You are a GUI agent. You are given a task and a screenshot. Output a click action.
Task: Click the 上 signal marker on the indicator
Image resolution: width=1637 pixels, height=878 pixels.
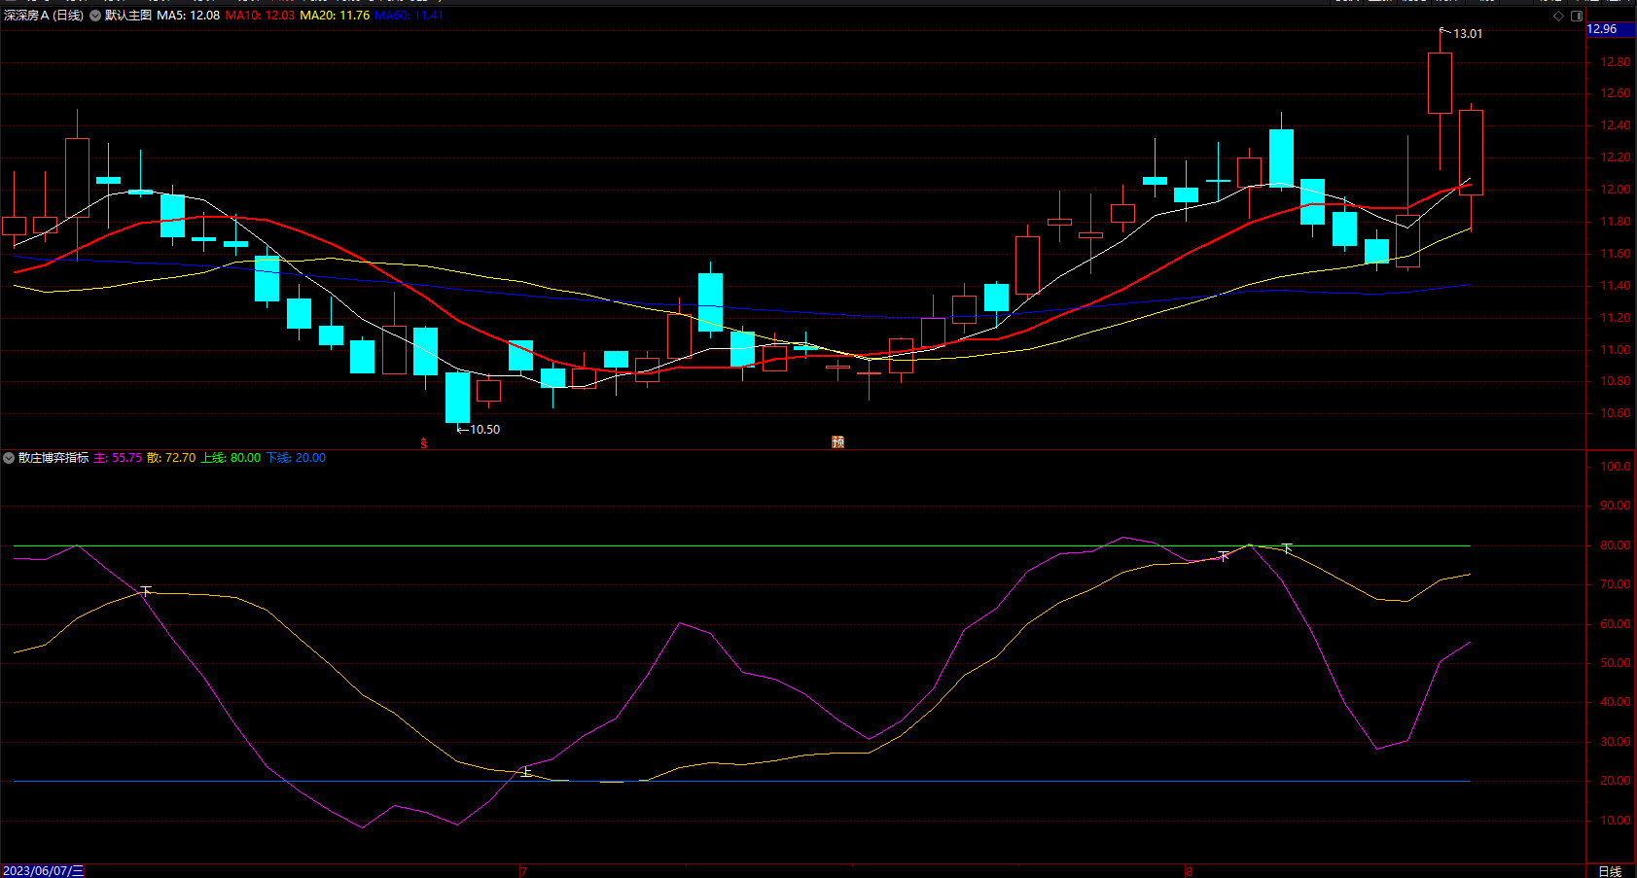click(526, 771)
